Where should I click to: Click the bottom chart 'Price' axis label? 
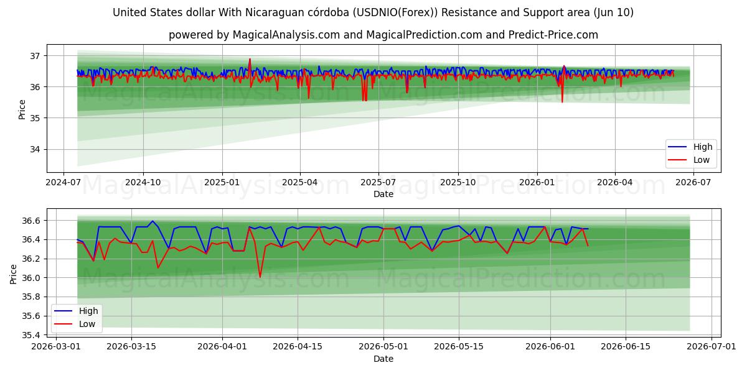(14, 274)
